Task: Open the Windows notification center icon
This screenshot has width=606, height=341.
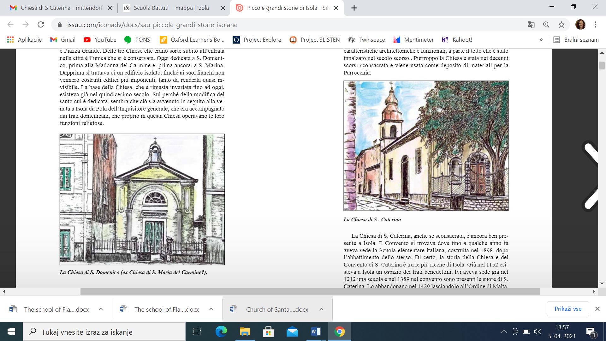Action: [x=591, y=332]
